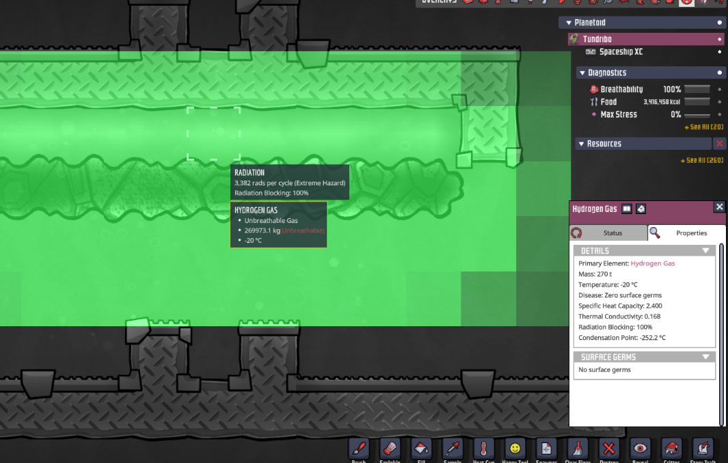Image resolution: width=728 pixels, height=463 pixels.
Task: Click the Max Stress progress bar
Action: click(697, 115)
